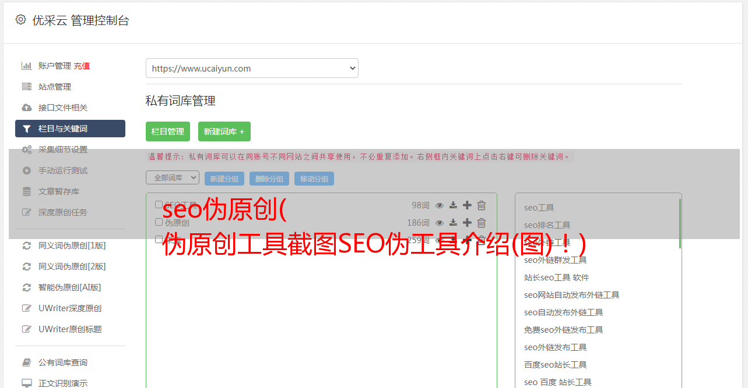Click the 98词 word count
Screen dimensions: 748x388
pyautogui.click(x=420, y=205)
